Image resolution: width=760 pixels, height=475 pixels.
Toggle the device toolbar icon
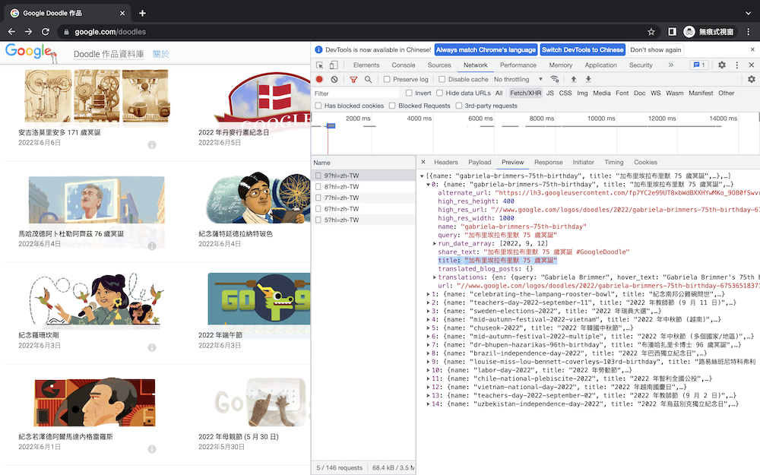pos(334,65)
